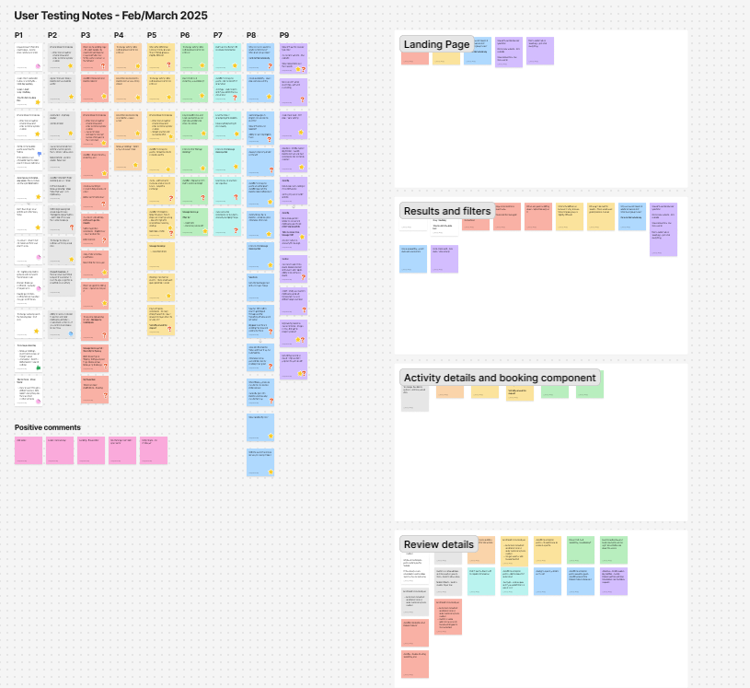Select the board title User Testing Notes - Feb/March 2025
Screen dimensions: 750x688
pyautogui.click(x=111, y=16)
